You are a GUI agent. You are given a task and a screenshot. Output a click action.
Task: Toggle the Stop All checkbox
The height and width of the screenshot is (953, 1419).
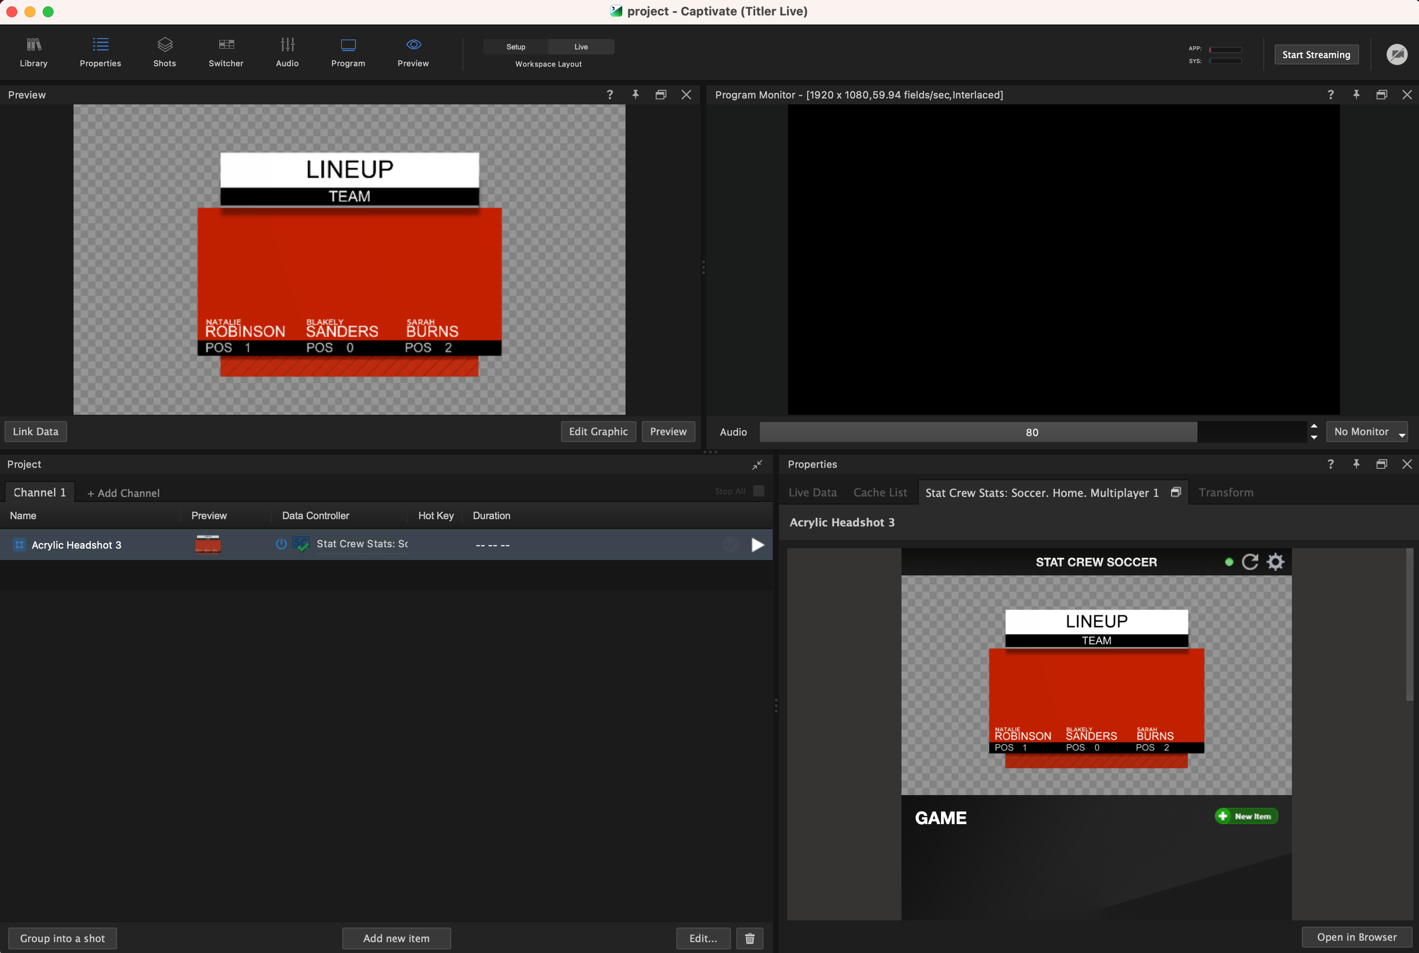tap(759, 491)
